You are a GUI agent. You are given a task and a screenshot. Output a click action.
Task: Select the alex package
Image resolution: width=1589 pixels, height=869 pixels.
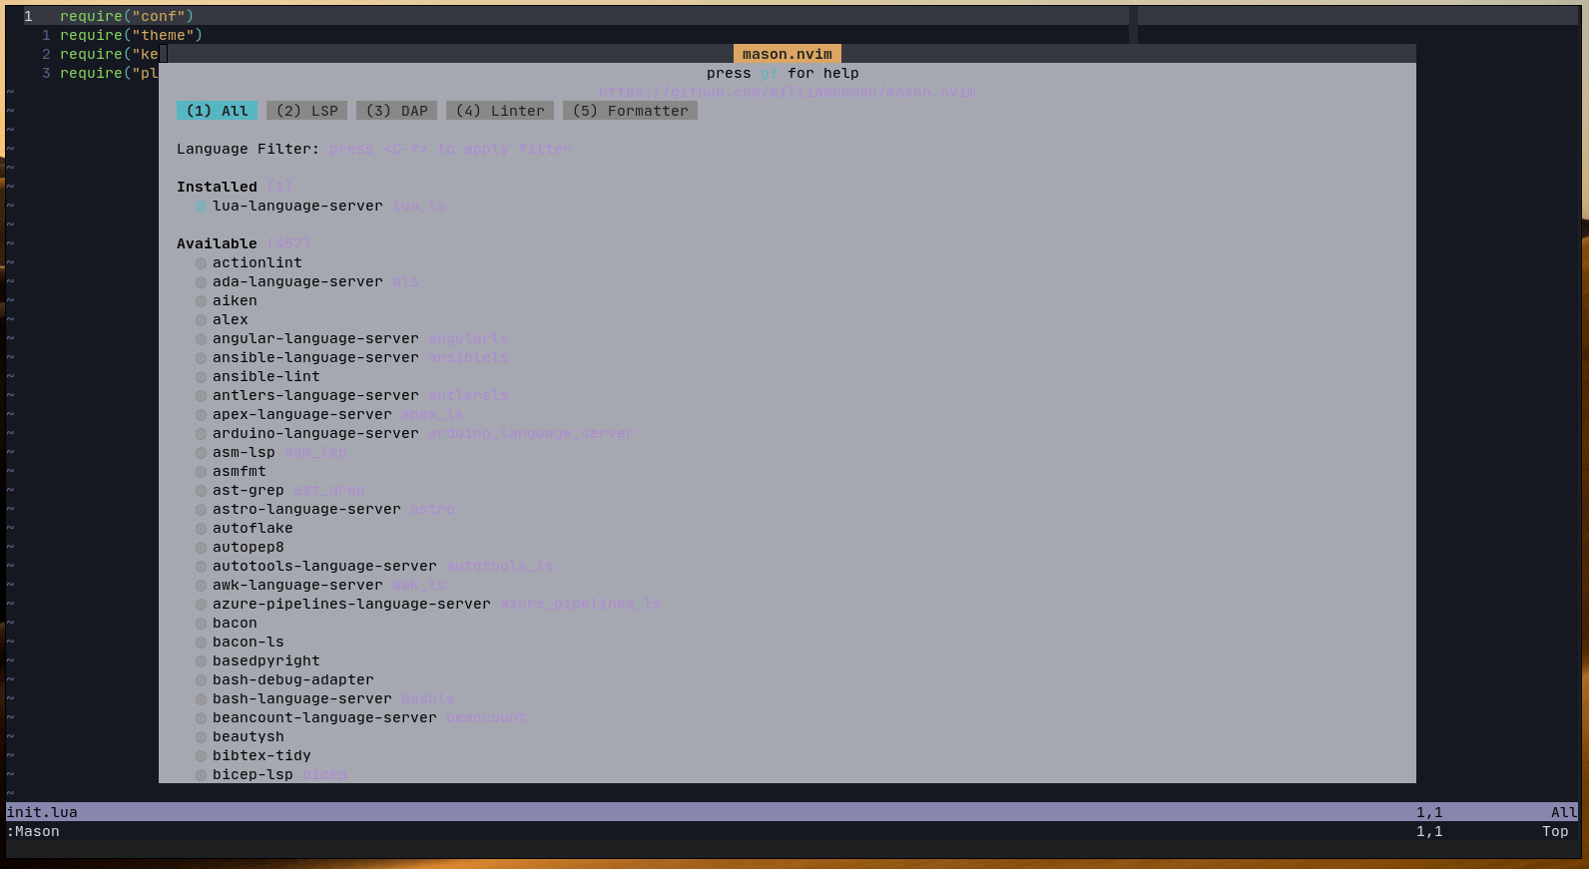click(x=231, y=319)
